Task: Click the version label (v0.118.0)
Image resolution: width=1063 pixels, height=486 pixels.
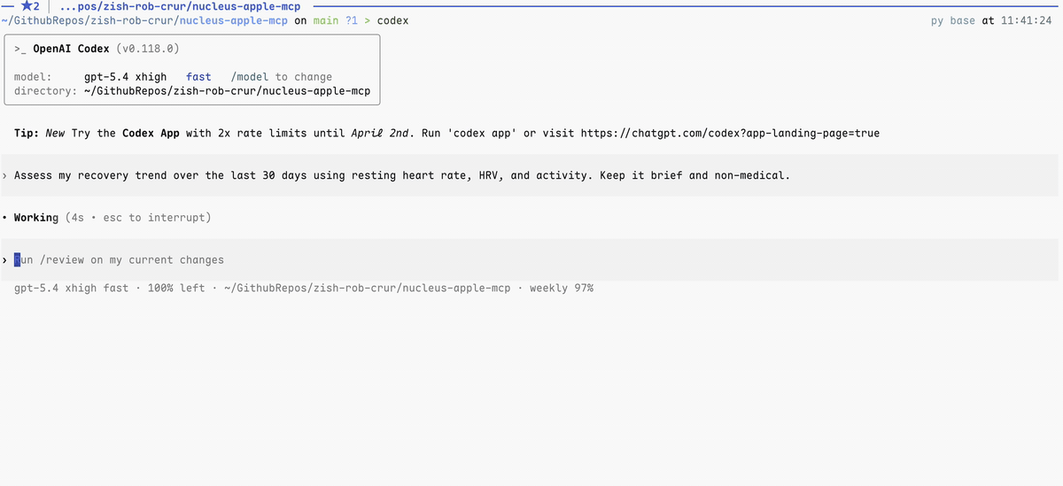Action: (x=148, y=49)
